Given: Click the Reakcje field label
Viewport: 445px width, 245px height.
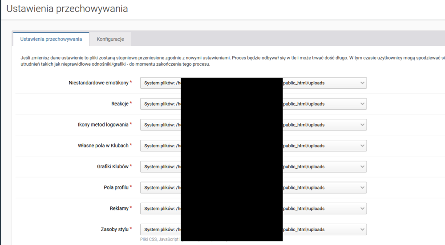Looking at the screenshot, I should coord(119,104).
